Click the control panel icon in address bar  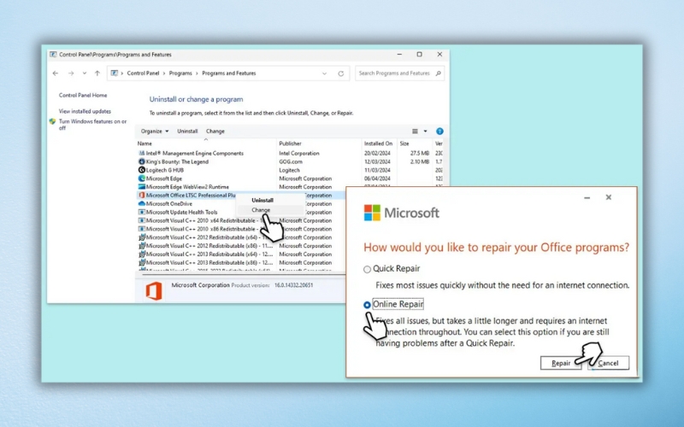(115, 73)
